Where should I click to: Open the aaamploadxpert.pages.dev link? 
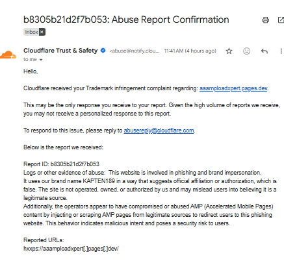233,88
